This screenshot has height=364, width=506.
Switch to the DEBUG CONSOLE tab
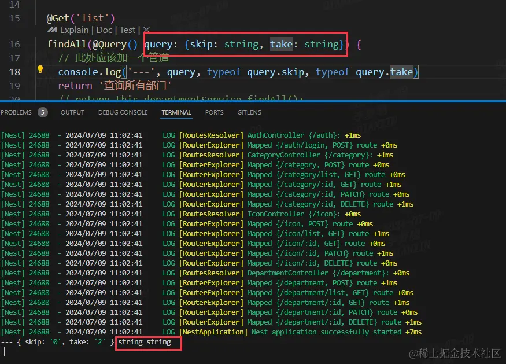click(123, 112)
